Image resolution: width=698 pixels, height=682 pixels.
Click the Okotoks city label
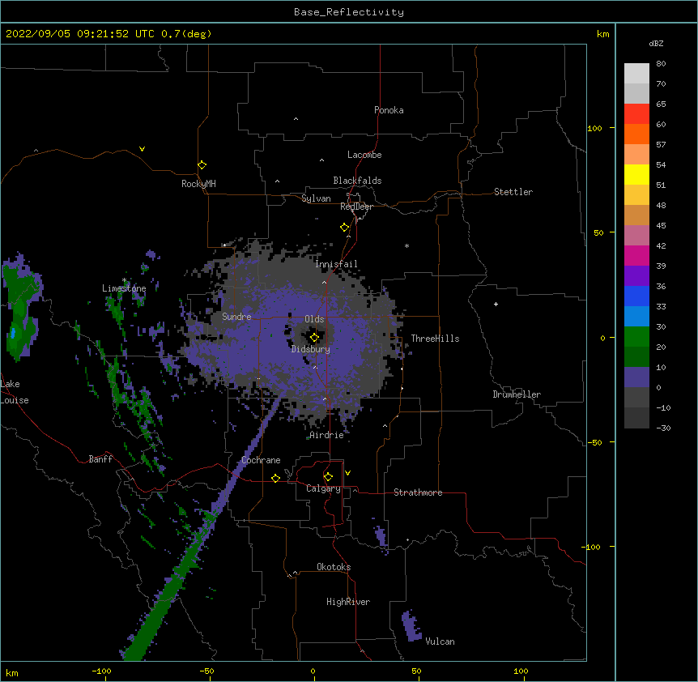[334, 567]
